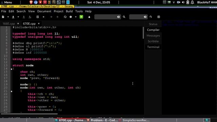Switch to the Status message tab
The height and width of the screenshot is (122, 217).
click(x=153, y=24)
